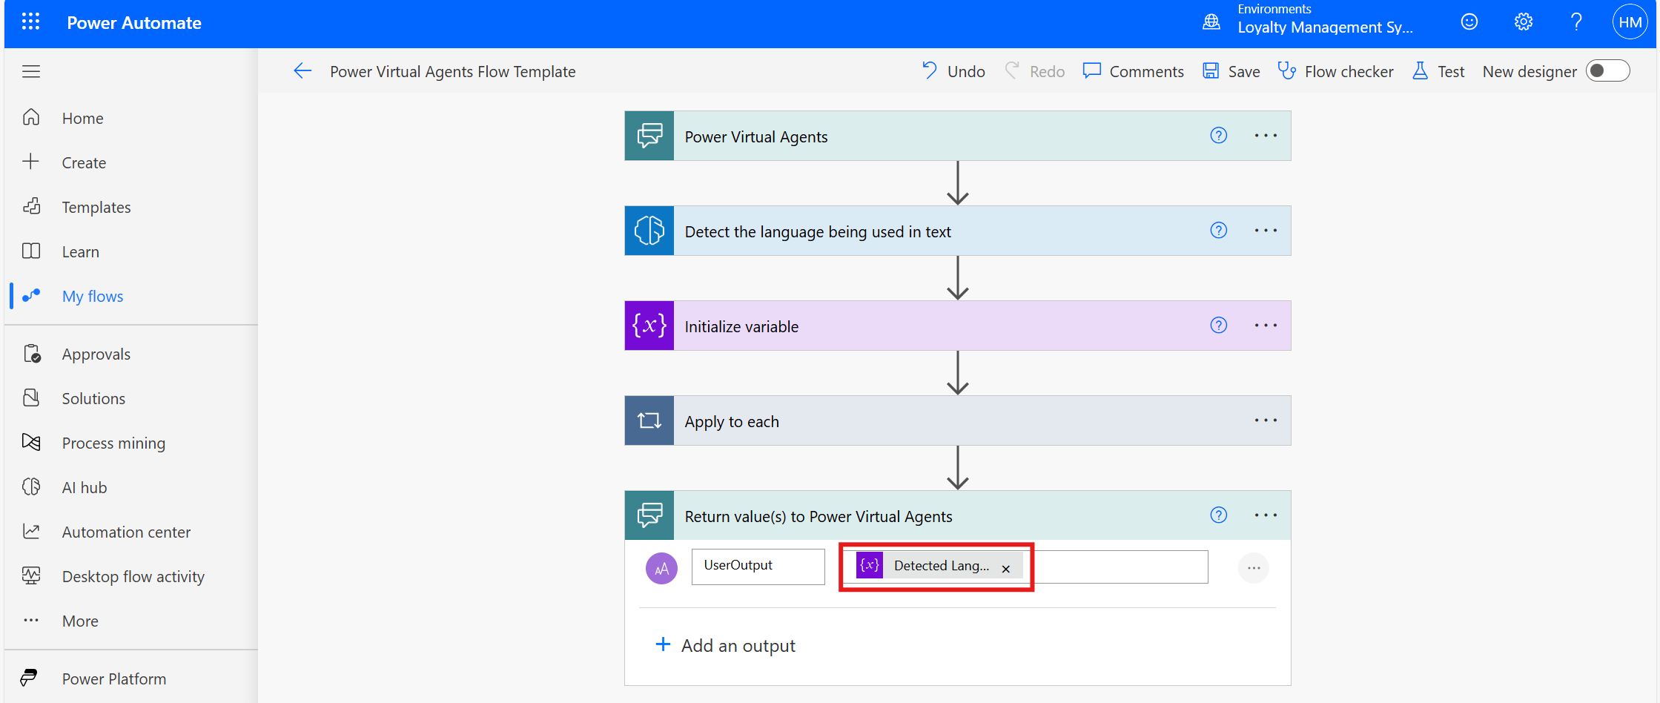Open the UserOutput row options ellipsis

coord(1254,568)
